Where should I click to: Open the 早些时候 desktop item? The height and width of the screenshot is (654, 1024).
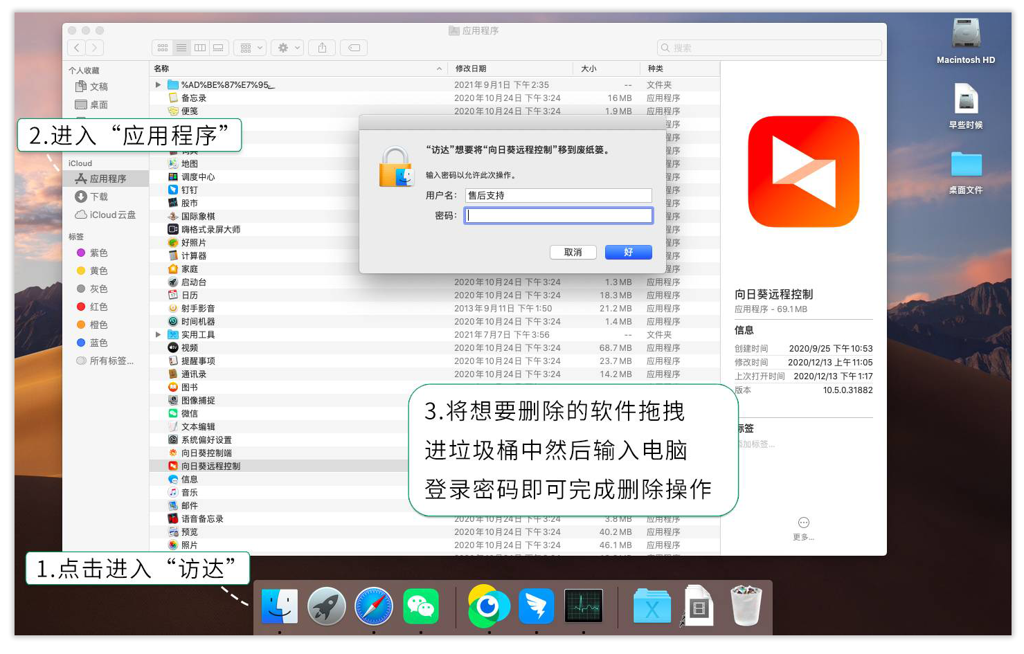[966, 106]
